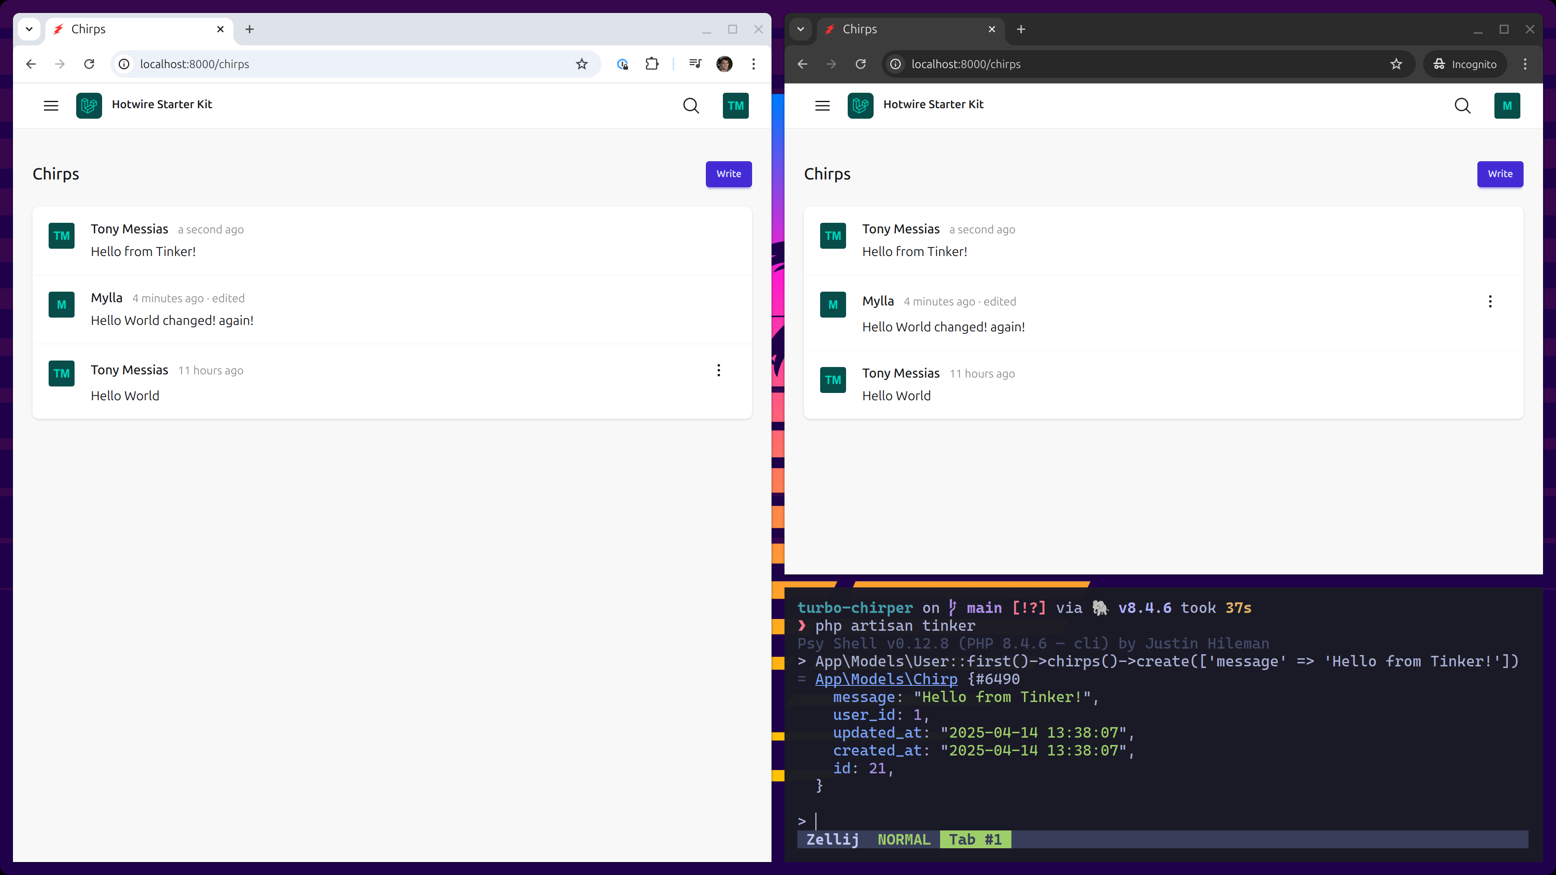Viewport: 1556px width, 875px height.
Task: Select Zellij Tab #1 in terminal
Action: [x=975, y=839]
